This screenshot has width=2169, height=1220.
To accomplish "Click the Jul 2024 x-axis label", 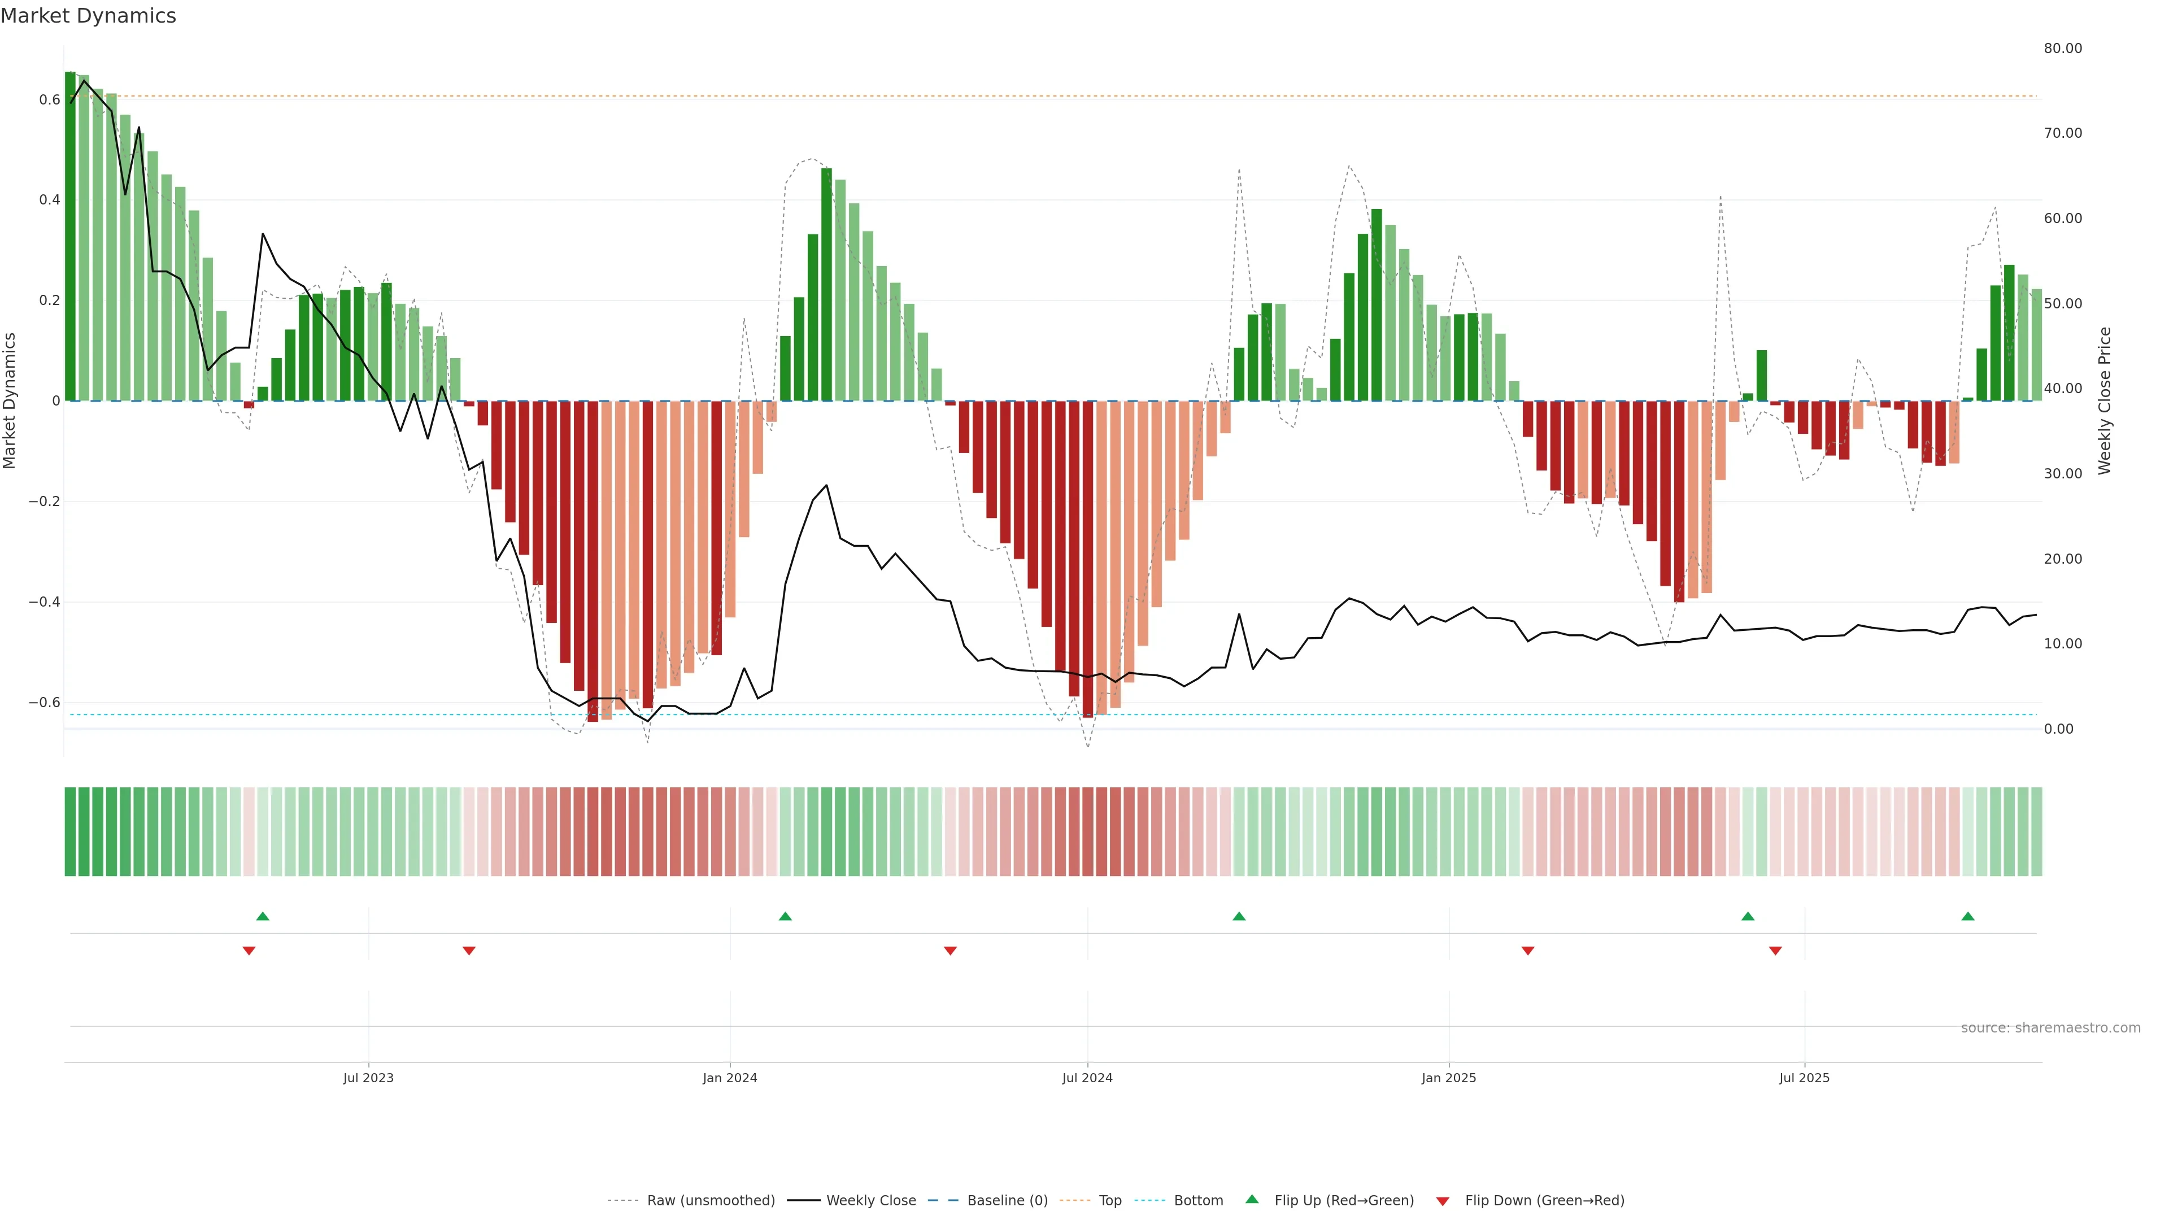I will point(1087,1078).
